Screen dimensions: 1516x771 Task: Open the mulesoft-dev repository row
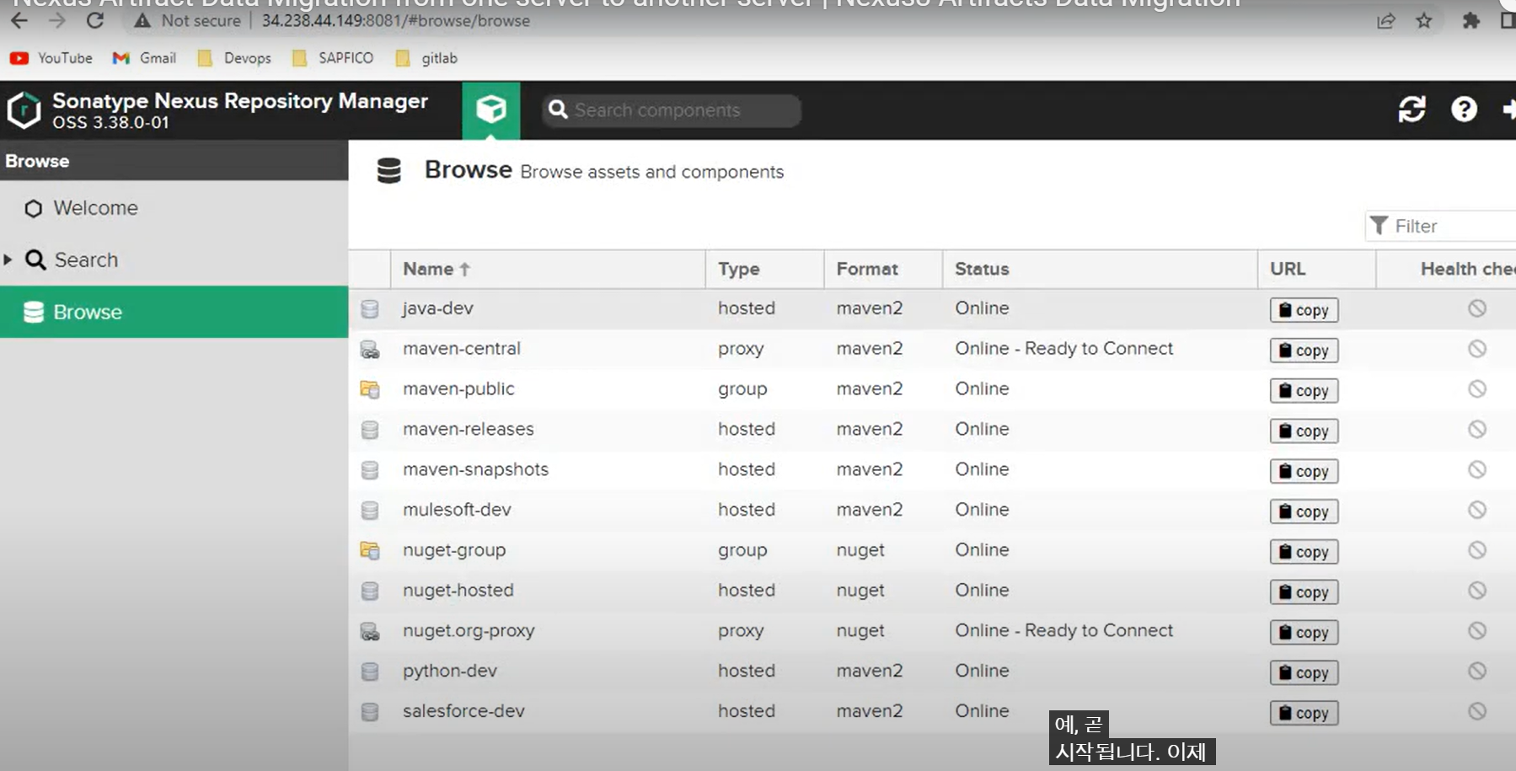click(x=932, y=510)
